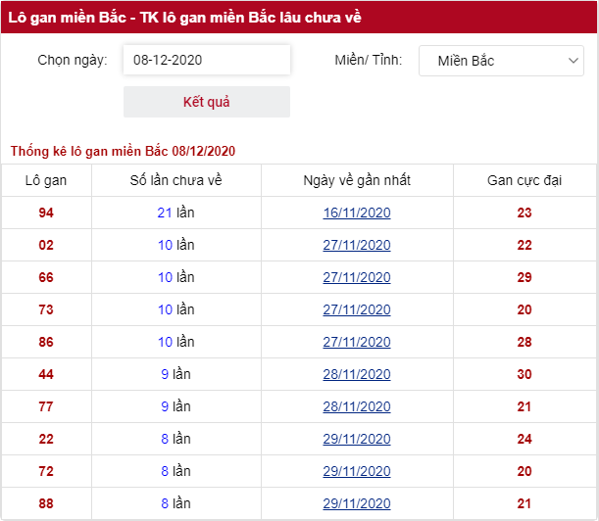Screen dimensions: 599x521
Task: Open the 28/11/2020 link in row 44
Action: 357,374
